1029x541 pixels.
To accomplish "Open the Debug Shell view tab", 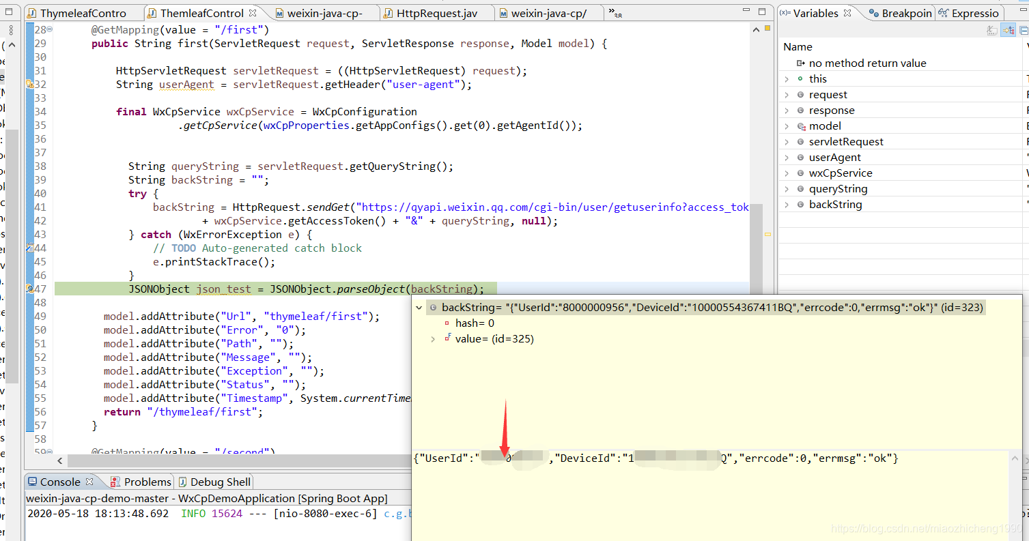I will (x=214, y=482).
